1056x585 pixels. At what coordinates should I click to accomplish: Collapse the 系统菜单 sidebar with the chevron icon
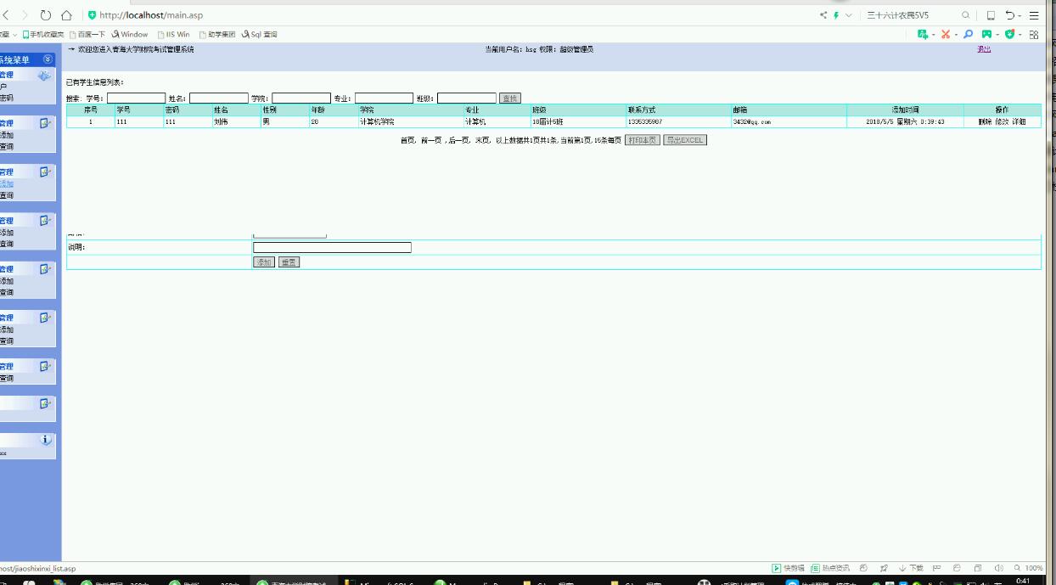pos(48,59)
